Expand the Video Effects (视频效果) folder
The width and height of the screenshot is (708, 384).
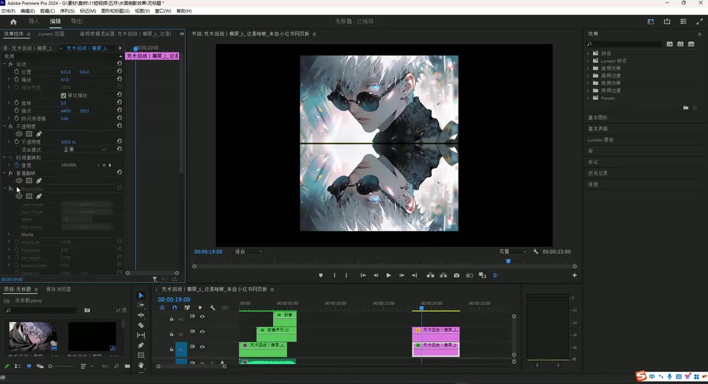[588, 83]
